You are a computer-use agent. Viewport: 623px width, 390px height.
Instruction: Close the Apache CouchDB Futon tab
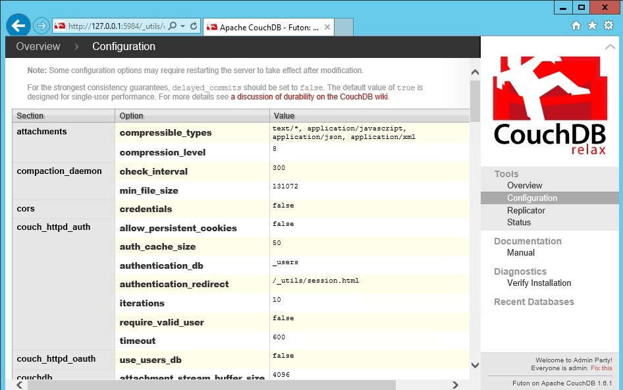click(x=329, y=27)
